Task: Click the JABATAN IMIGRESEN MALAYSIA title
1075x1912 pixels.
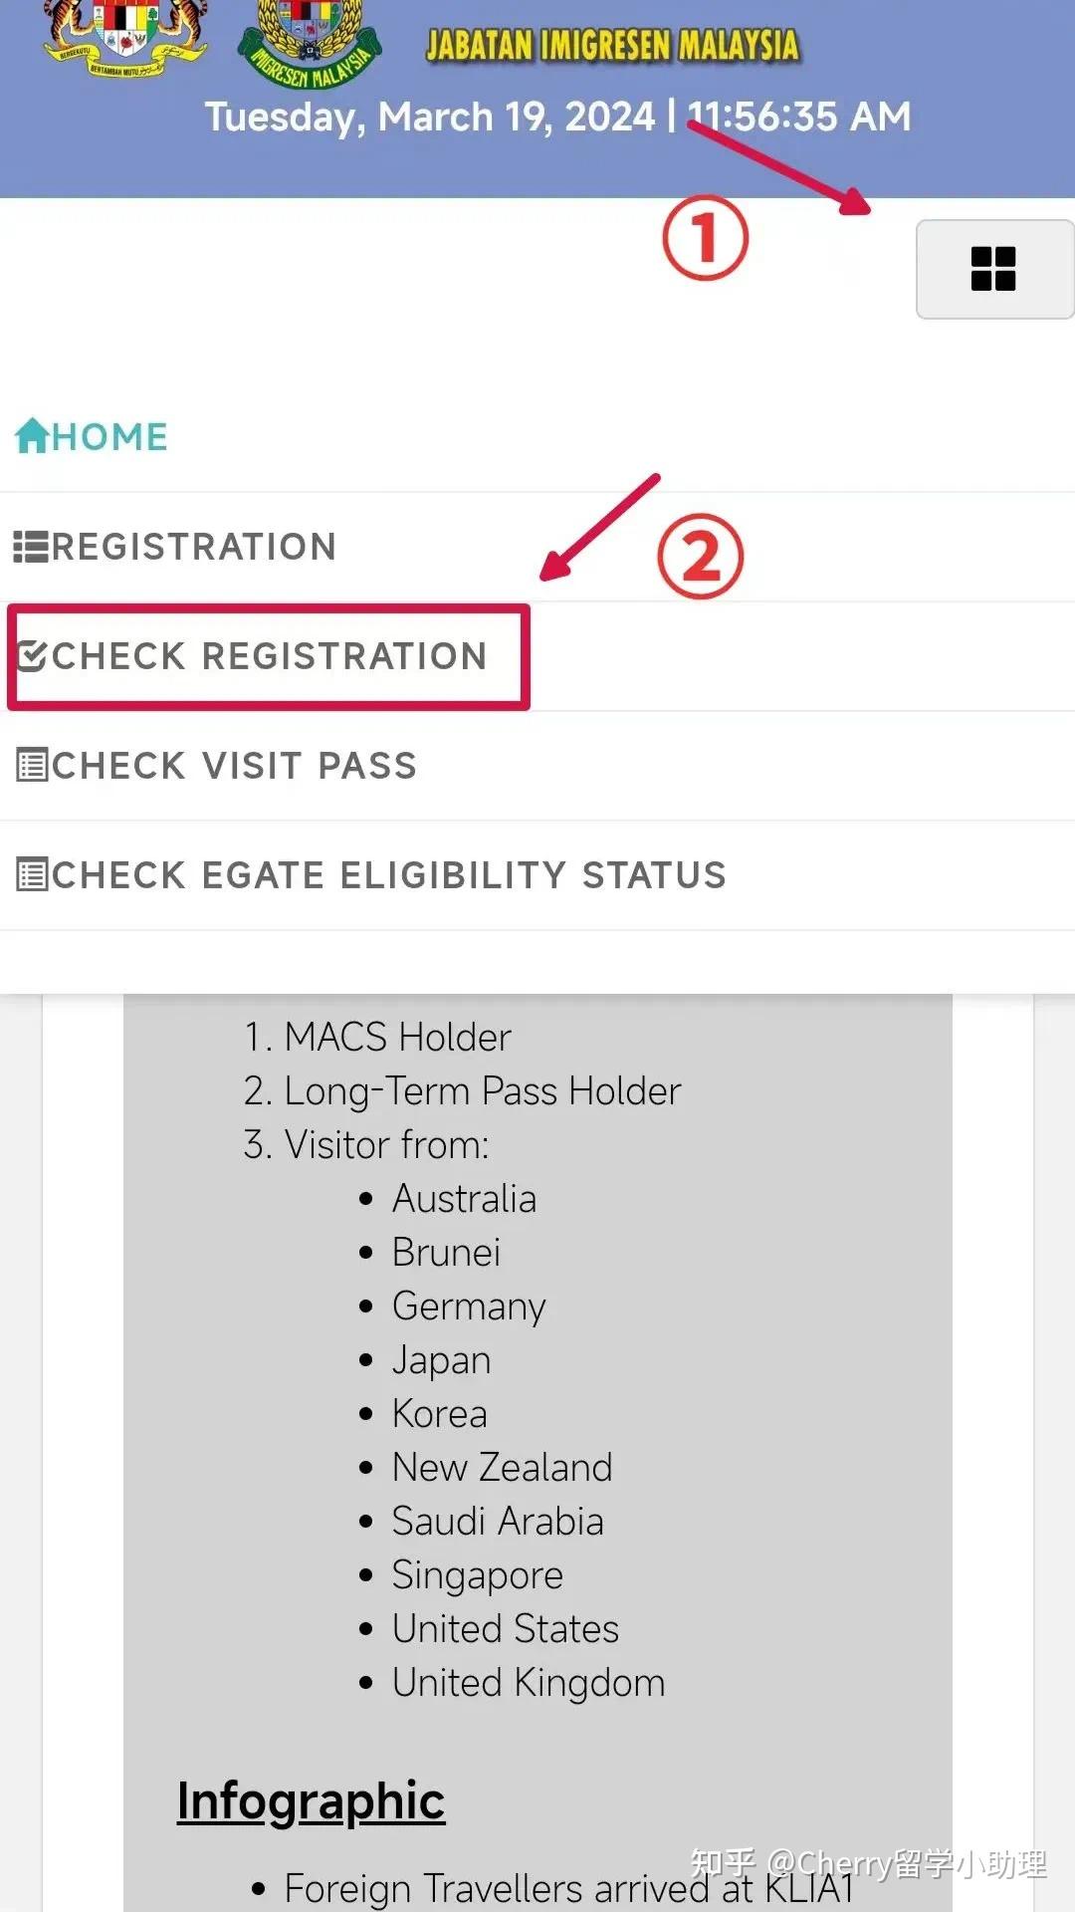Action: pyautogui.click(x=613, y=46)
